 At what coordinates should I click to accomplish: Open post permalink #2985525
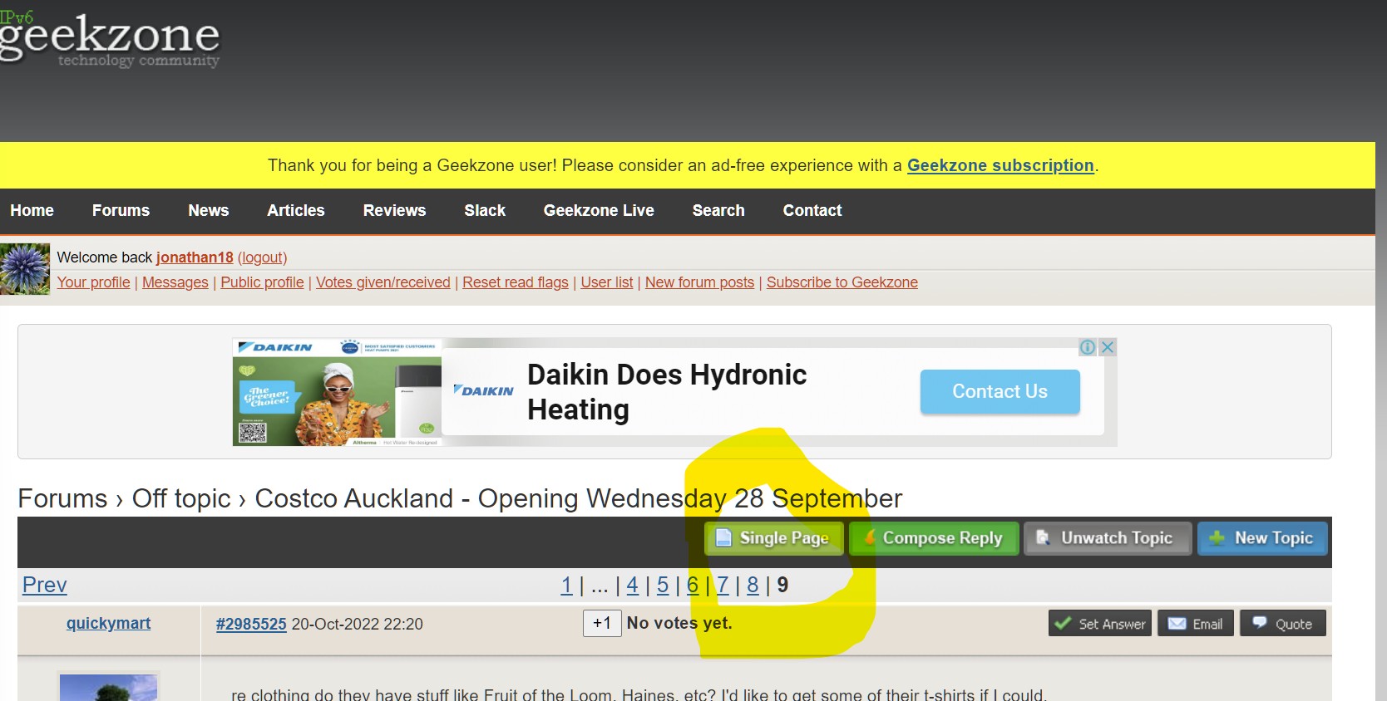tap(251, 624)
